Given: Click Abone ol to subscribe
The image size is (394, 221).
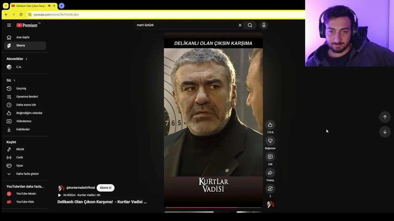Looking at the screenshot, I should click(105, 188).
